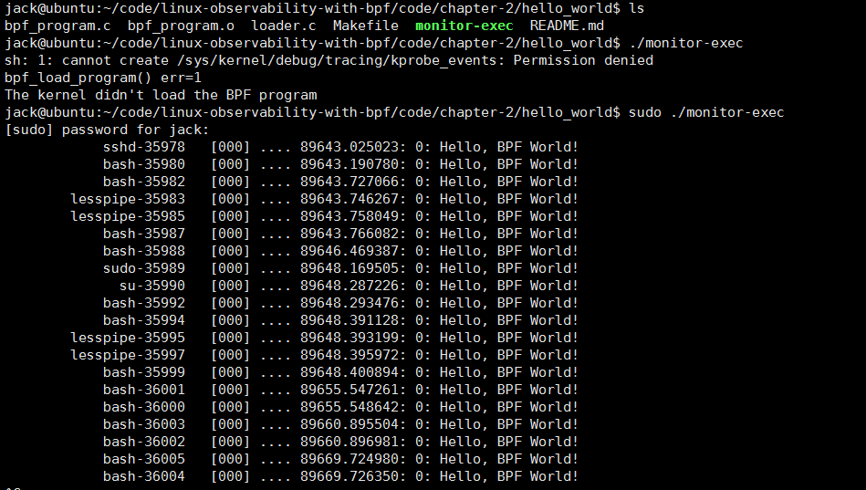Click timestamp 89643.766082
Image resolution: width=866 pixels, height=490 pixels.
tap(350, 234)
